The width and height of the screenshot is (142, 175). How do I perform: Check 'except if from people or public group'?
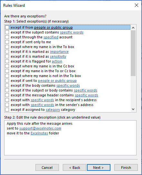[7, 27]
